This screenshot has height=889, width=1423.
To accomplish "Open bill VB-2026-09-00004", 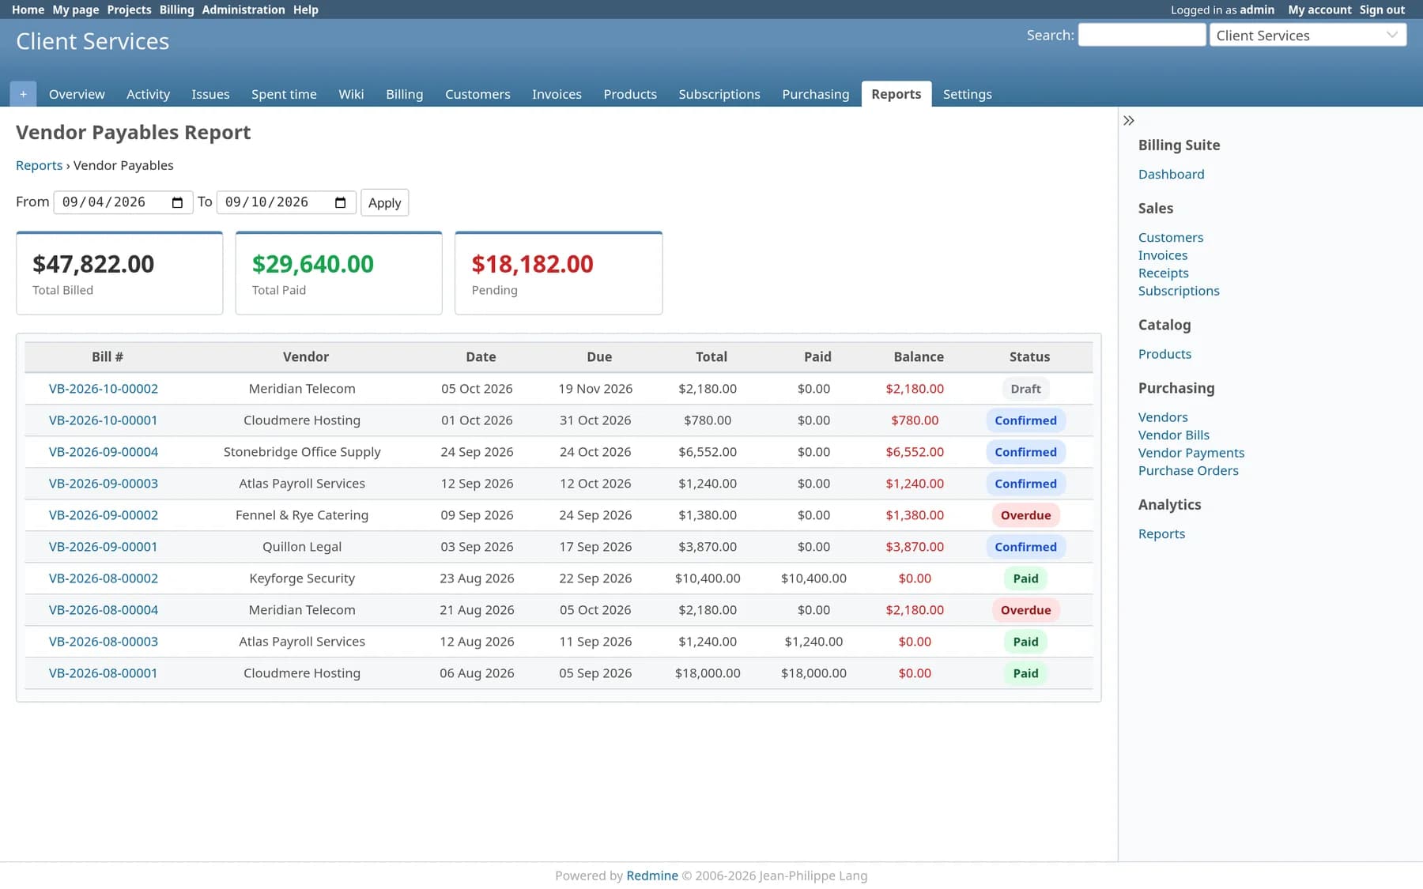I will click(x=104, y=452).
